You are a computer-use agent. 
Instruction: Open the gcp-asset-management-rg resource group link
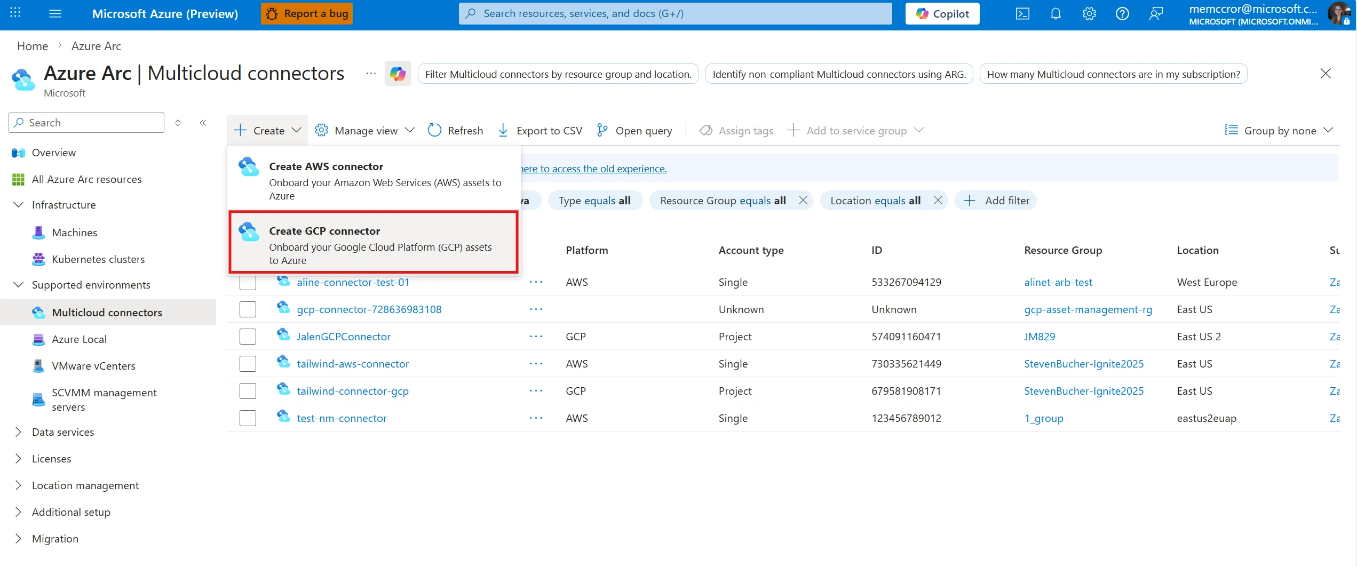click(x=1088, y=309)
